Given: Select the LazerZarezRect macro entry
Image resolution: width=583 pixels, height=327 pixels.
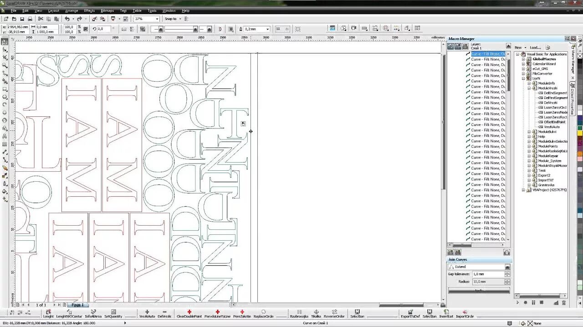Looking at the screenshot, I should [555, 117].
